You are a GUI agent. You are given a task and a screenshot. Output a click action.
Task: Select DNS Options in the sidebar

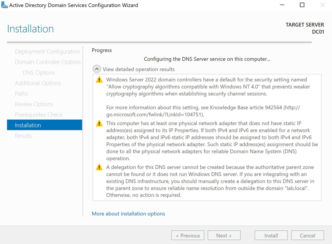point(38,72)
